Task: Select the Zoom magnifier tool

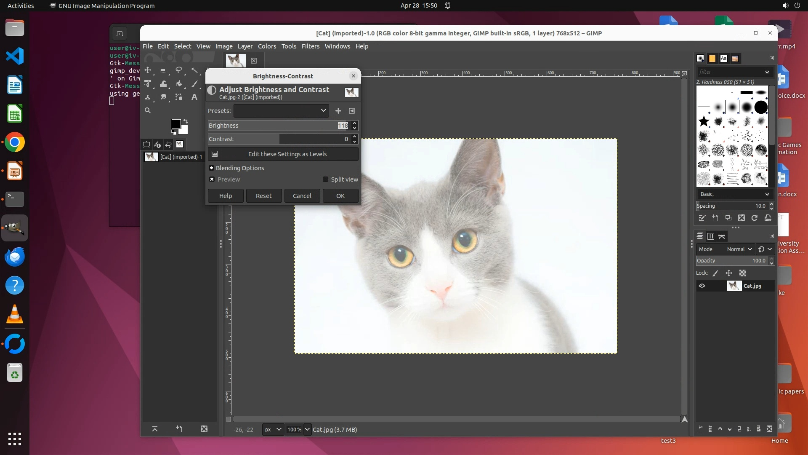Action: click(148, 110)
